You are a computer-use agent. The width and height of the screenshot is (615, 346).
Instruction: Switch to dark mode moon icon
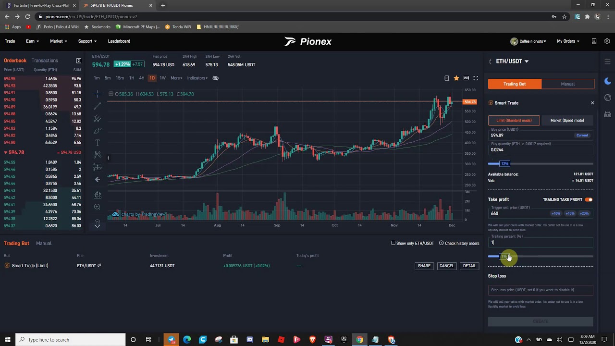(x=608, y=81)
